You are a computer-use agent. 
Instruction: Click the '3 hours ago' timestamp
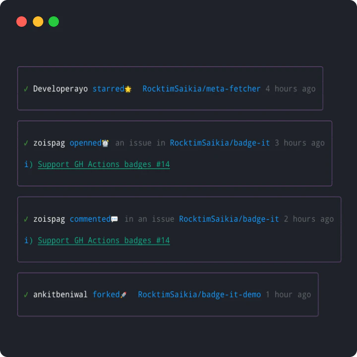[299, 143]
